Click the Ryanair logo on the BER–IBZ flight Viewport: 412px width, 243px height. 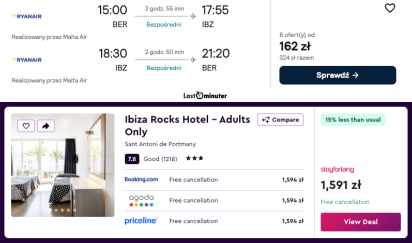click(x=27, y=17)
